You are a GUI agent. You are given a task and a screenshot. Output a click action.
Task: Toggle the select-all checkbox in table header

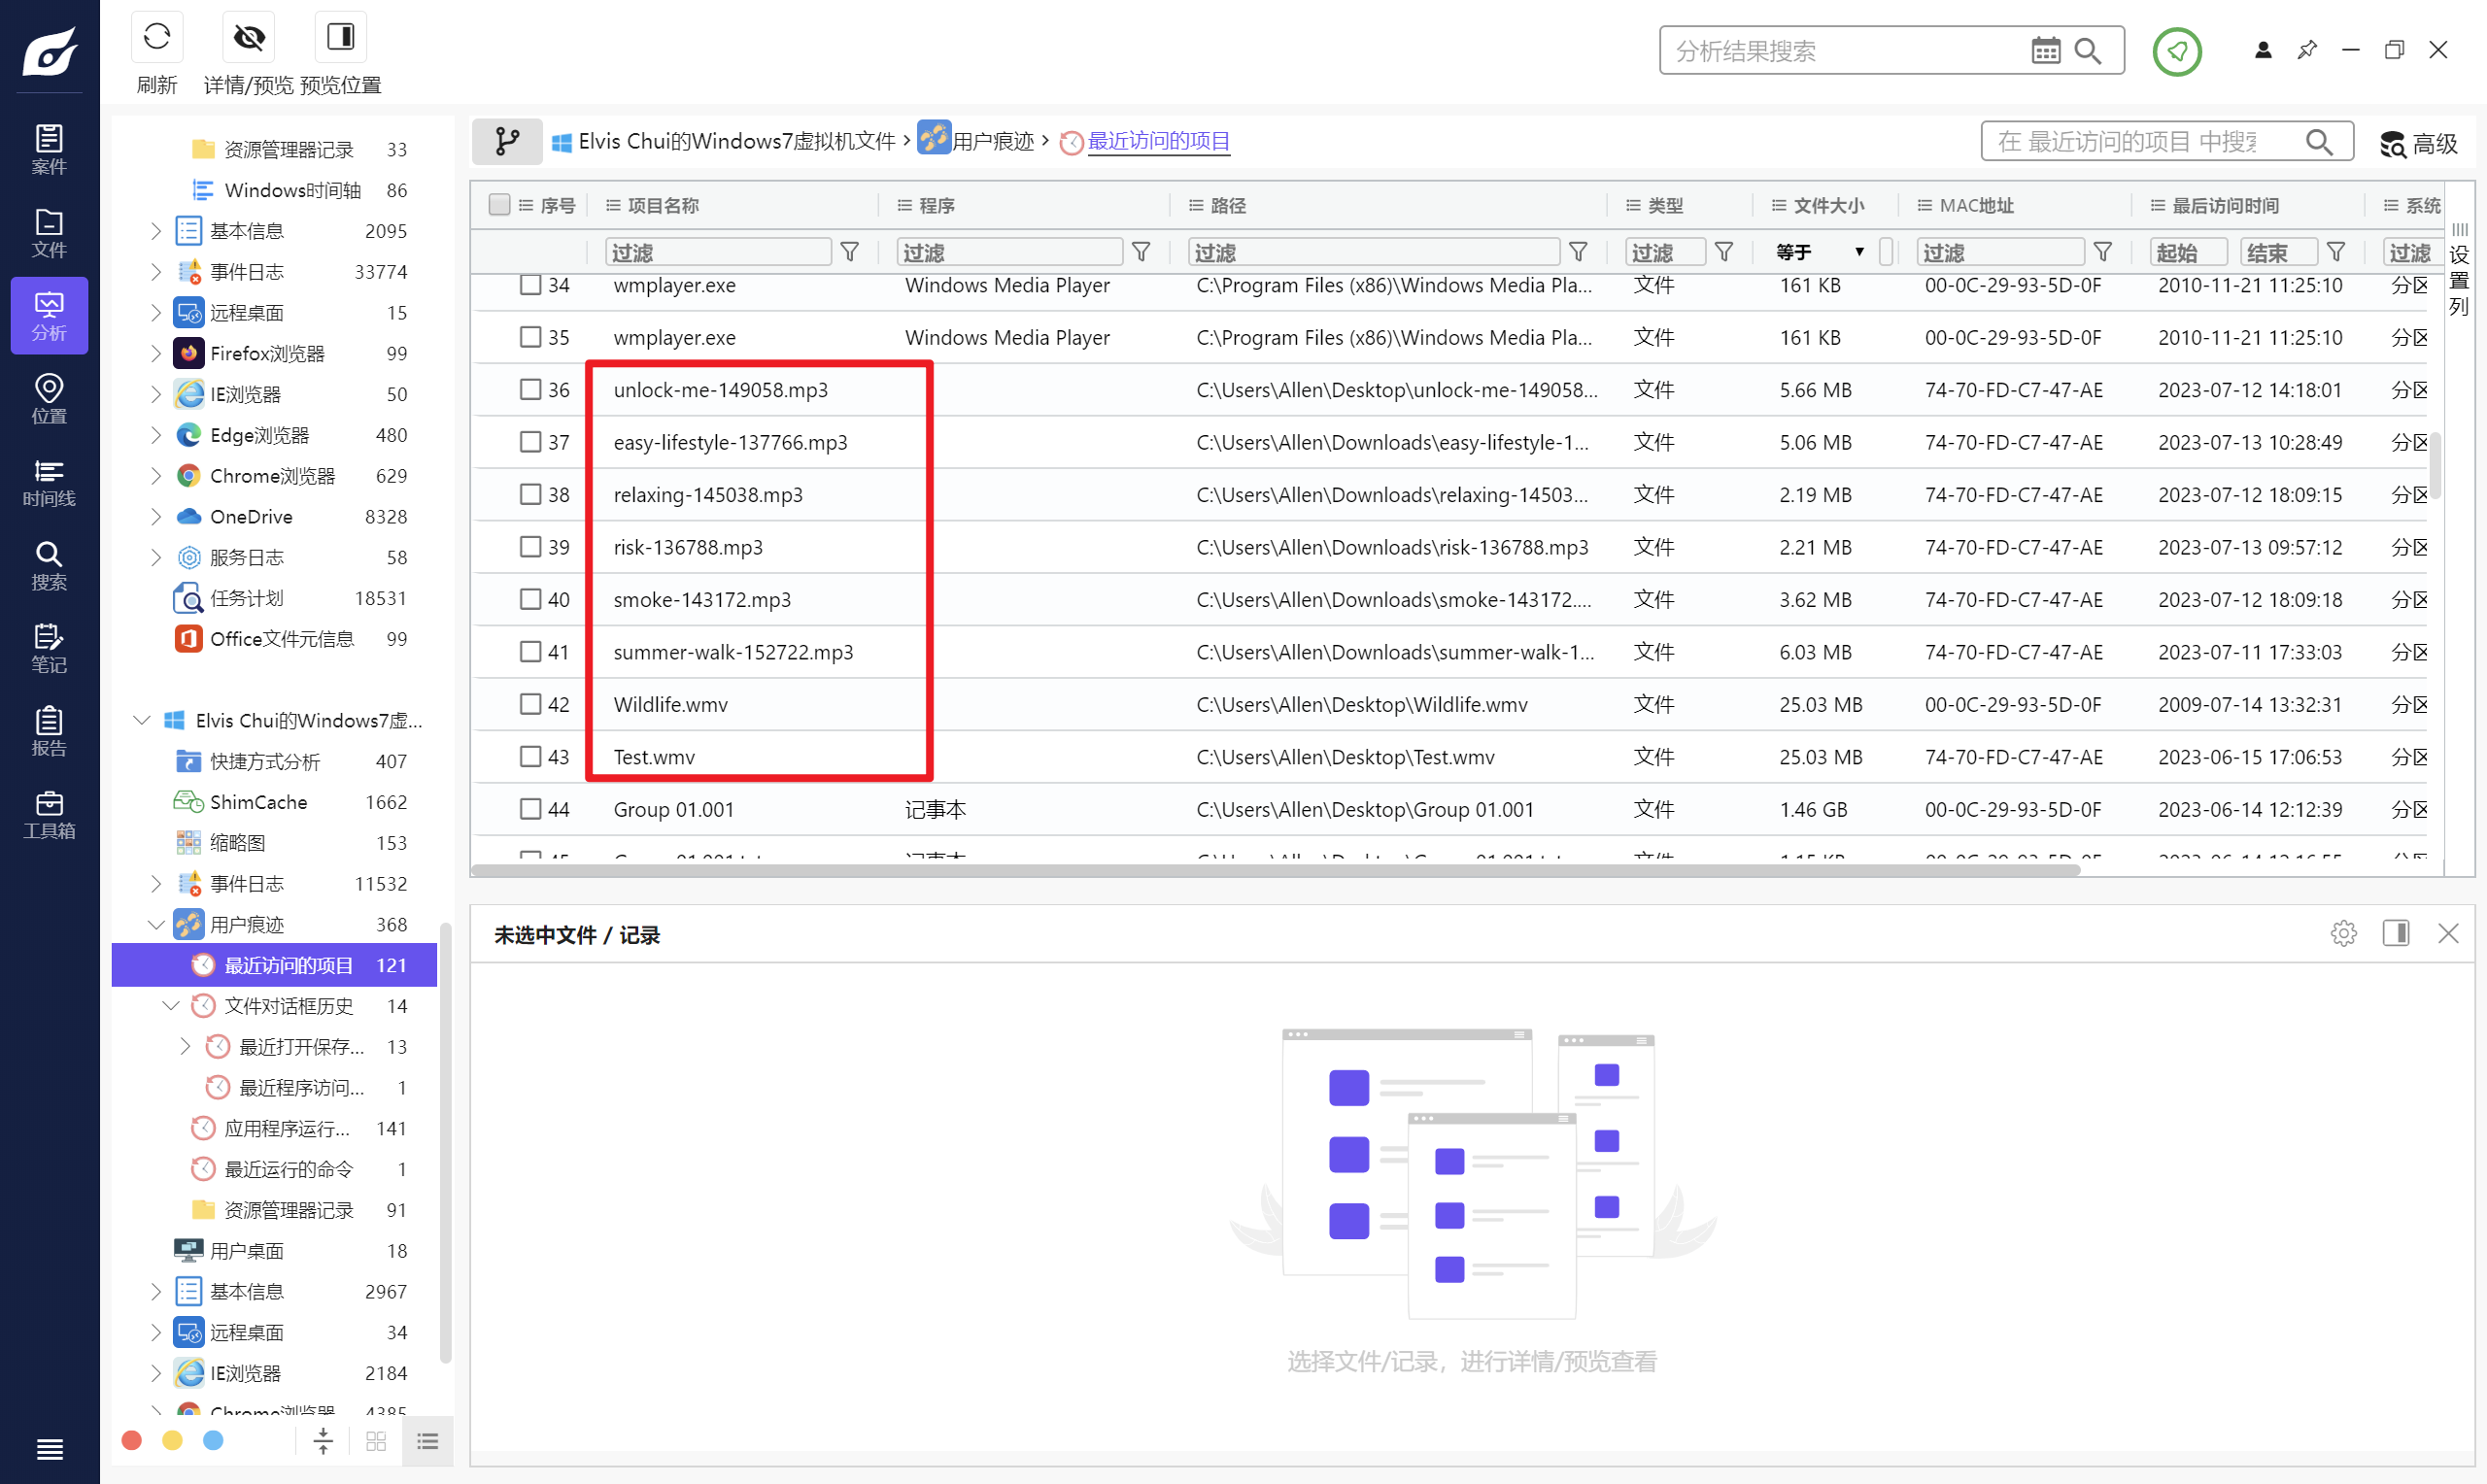pyautogui.click(x=499, y=205)
